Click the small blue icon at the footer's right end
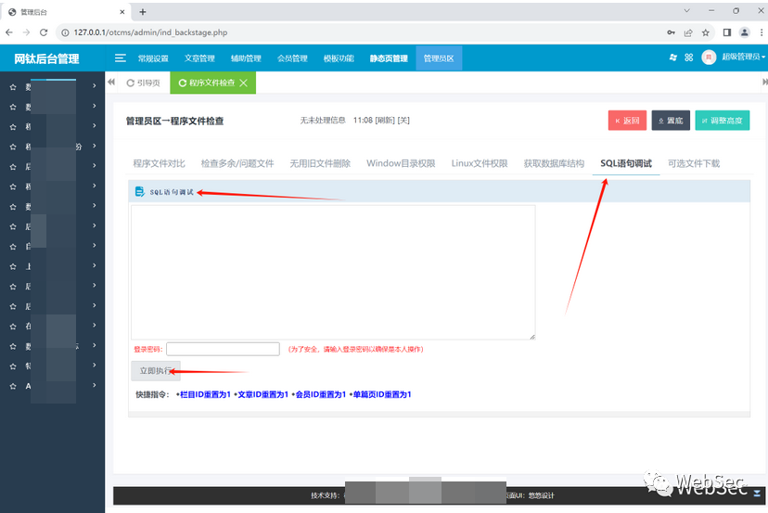This screenshot has width=768, height=513. (757, 493)
